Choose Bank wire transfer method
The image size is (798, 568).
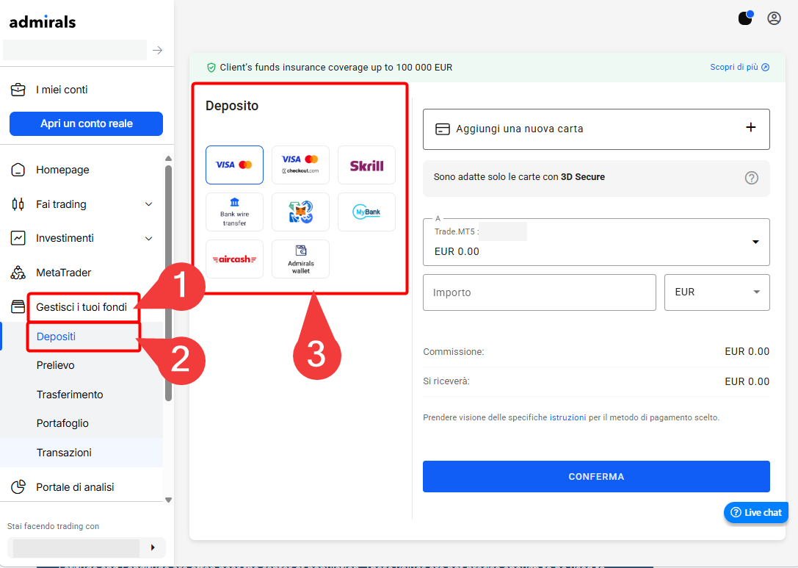coord(234,212)
